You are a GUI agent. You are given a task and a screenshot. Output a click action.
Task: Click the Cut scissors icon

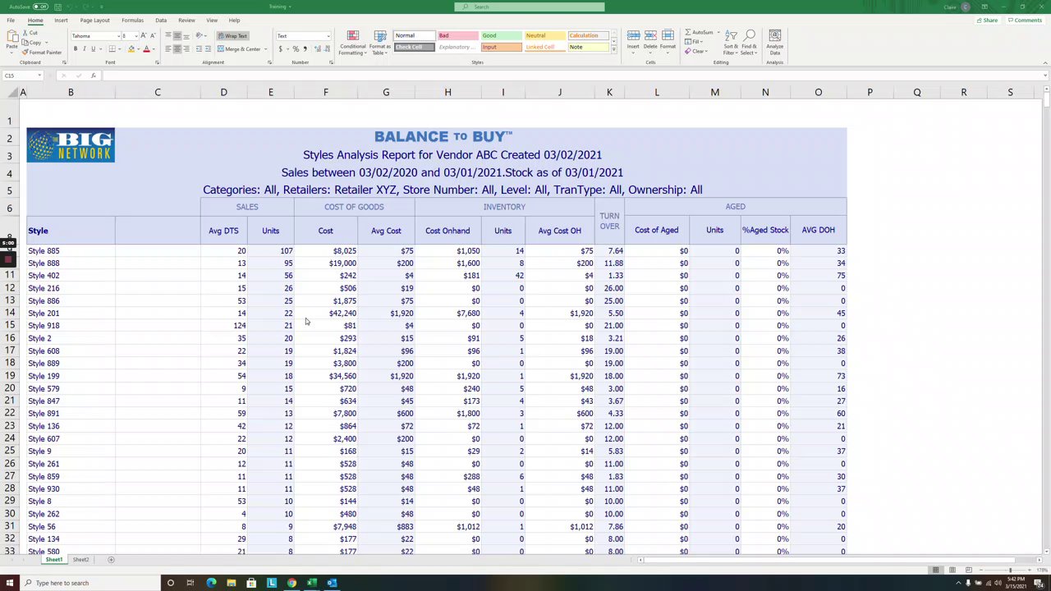tap(25, 33)
